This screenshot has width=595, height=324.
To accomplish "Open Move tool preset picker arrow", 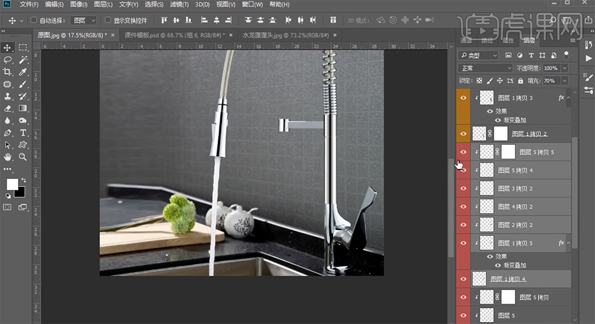I will point(21,20).
